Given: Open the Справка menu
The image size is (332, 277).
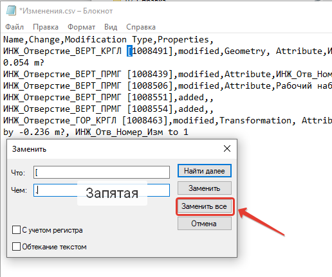Looking at the screenshot, I should 141,27.
